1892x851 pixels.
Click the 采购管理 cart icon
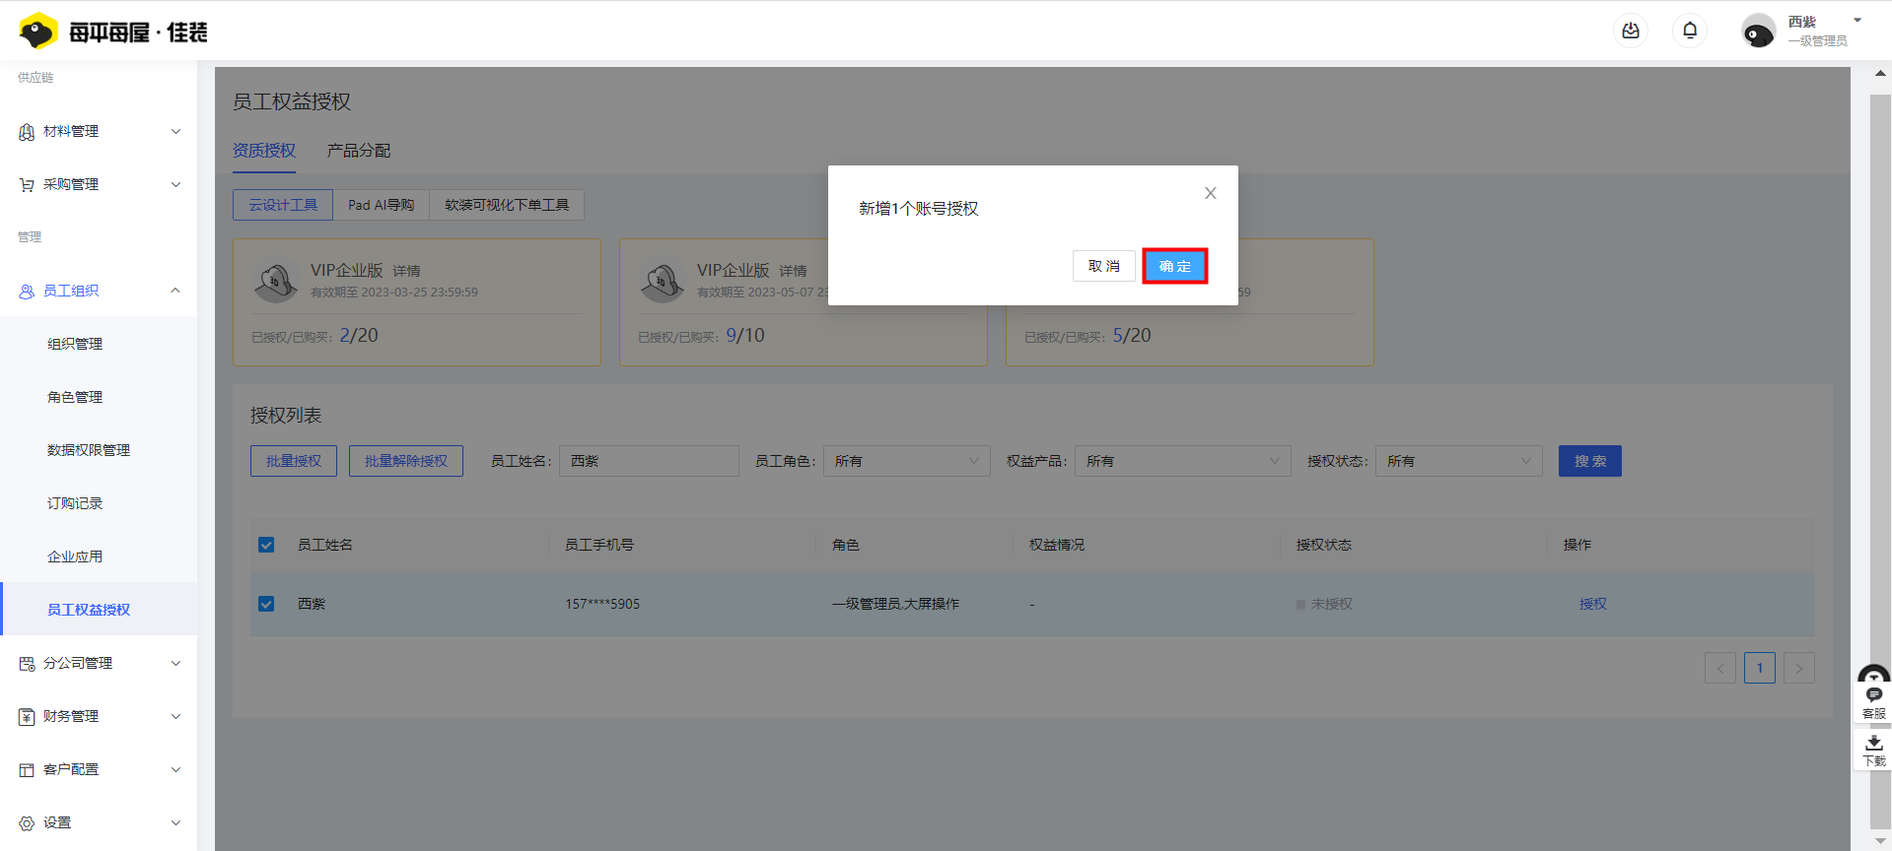coord(27,185)
